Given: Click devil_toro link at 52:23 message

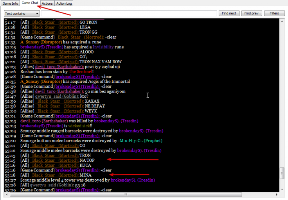Looking at the screenshot, I should tap(59, 67).
